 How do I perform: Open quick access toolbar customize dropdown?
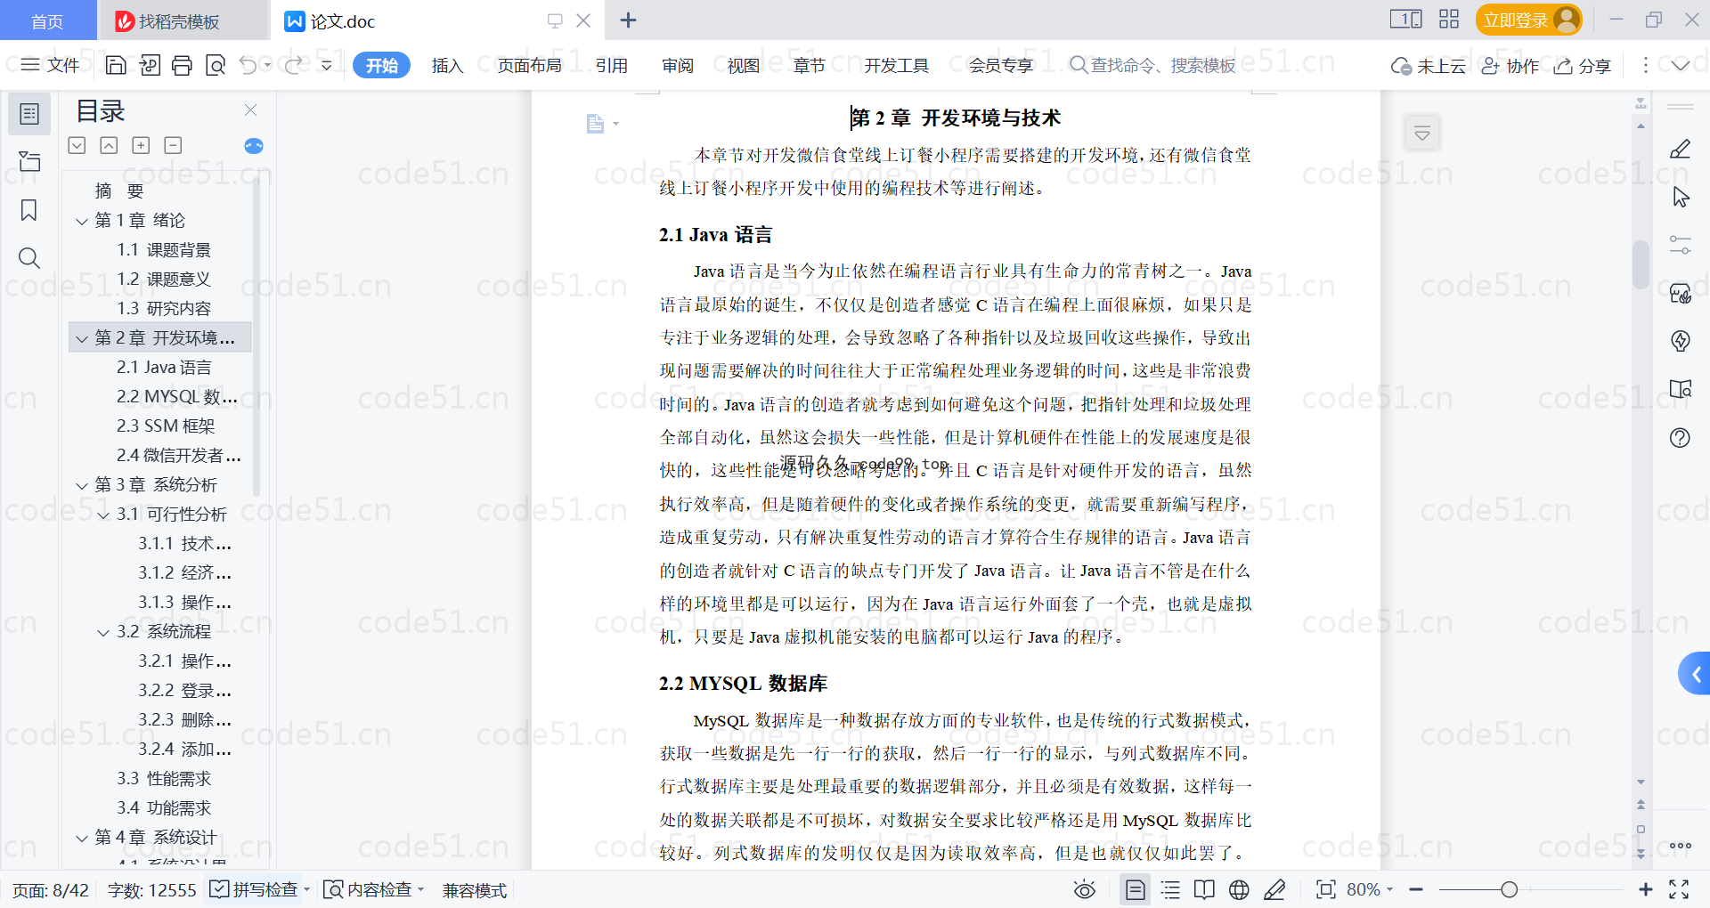tap(327, 65)
